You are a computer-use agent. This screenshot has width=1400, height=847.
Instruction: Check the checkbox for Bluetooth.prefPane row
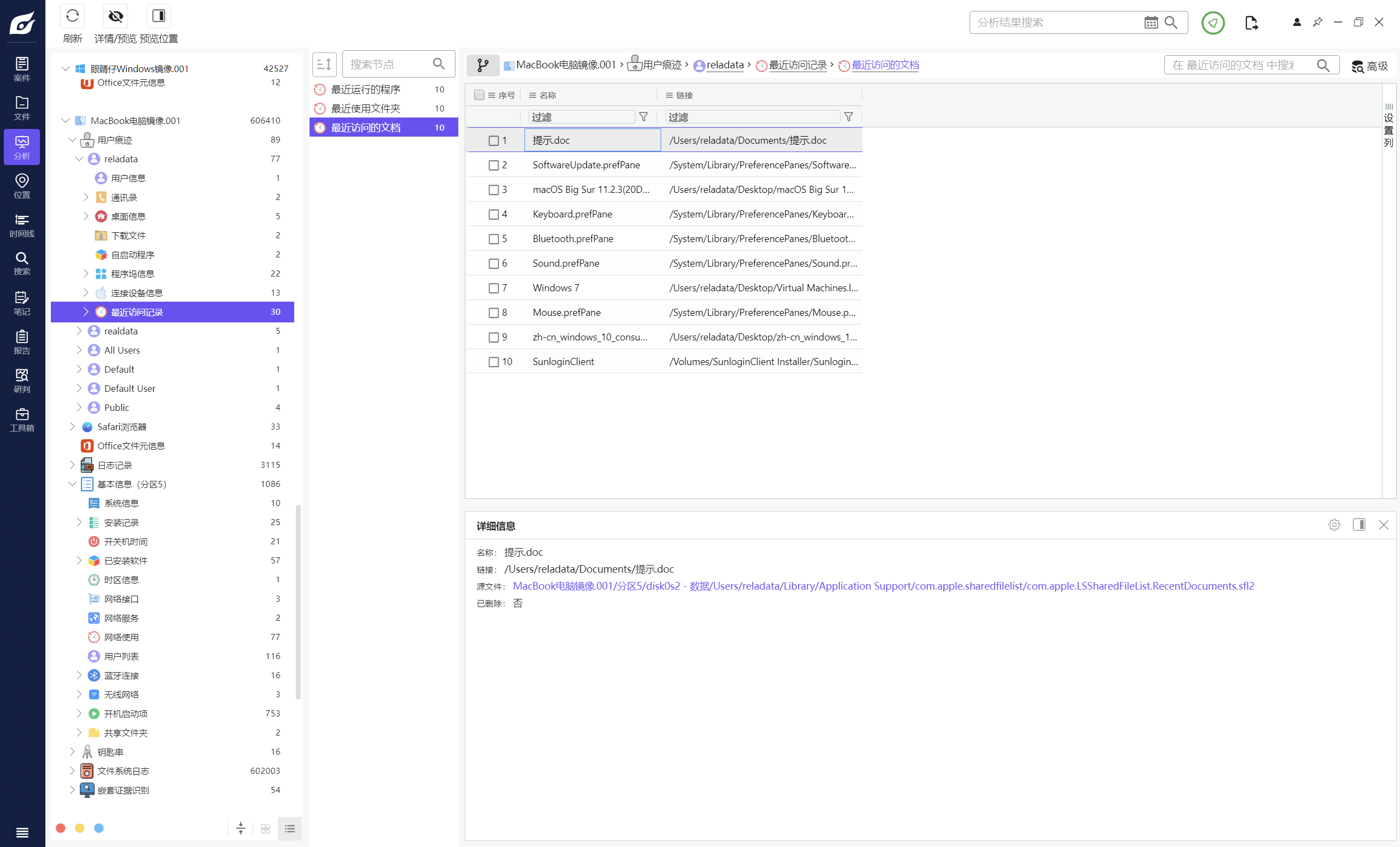(x=494, y=239)
